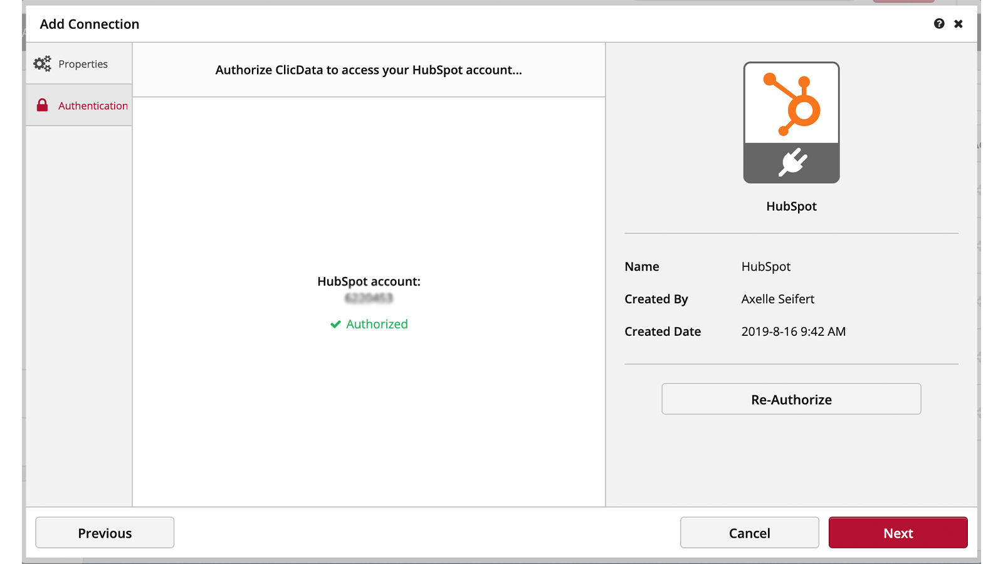Click the Re-Authorize button
Viewport: 1003px width, 564px height.
[x=790, y=399]
